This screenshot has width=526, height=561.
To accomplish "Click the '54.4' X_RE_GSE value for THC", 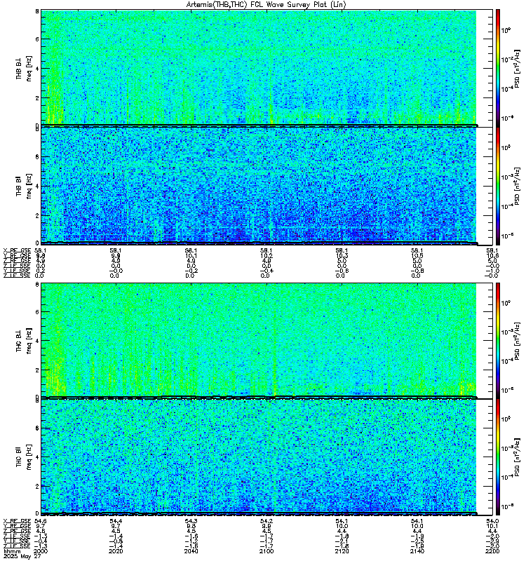I will click(x=116, y=521).
